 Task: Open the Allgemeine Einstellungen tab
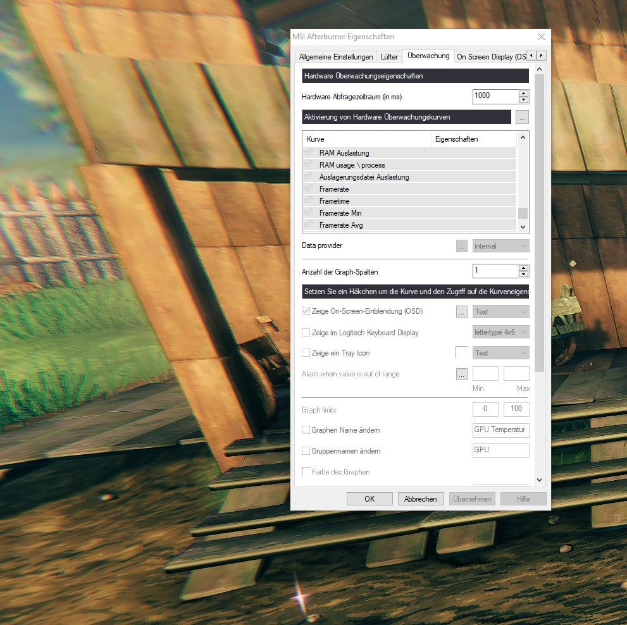coord(335,57)
